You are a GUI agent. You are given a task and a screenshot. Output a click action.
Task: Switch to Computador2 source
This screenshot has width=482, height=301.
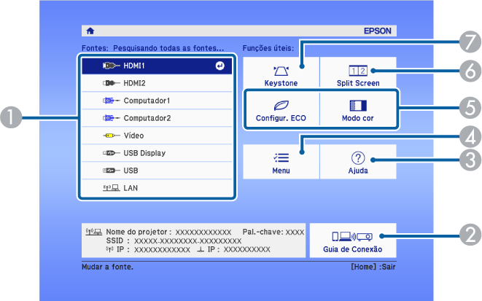[x=156, y=118]
